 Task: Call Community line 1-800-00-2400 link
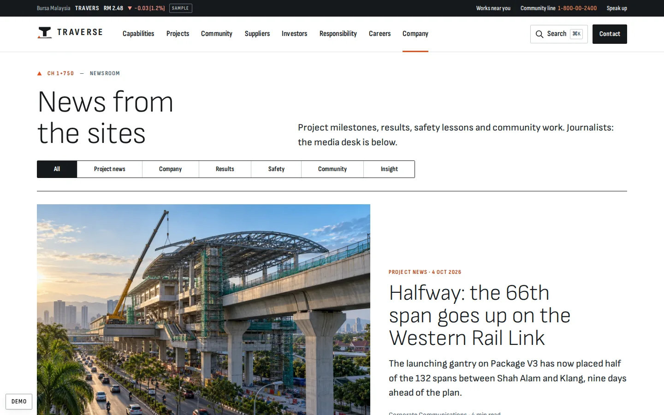(x=558, y=8)
